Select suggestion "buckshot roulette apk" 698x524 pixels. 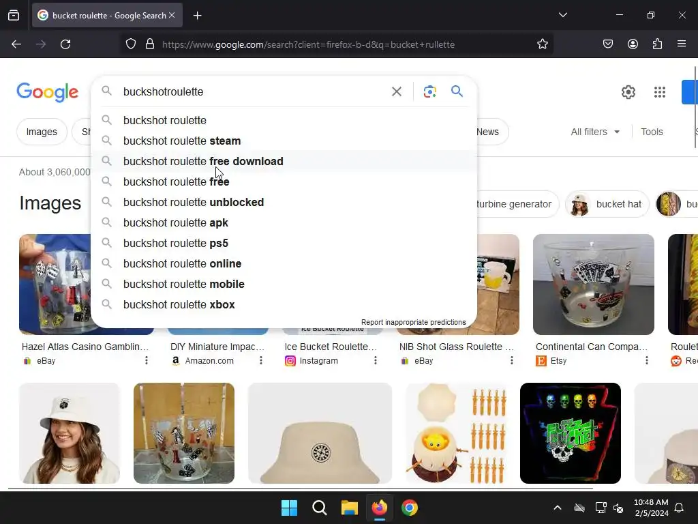coord(284,223)
